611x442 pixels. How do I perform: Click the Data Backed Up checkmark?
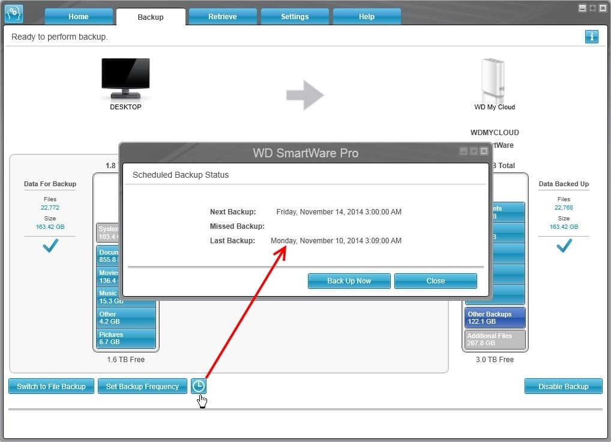564,246
